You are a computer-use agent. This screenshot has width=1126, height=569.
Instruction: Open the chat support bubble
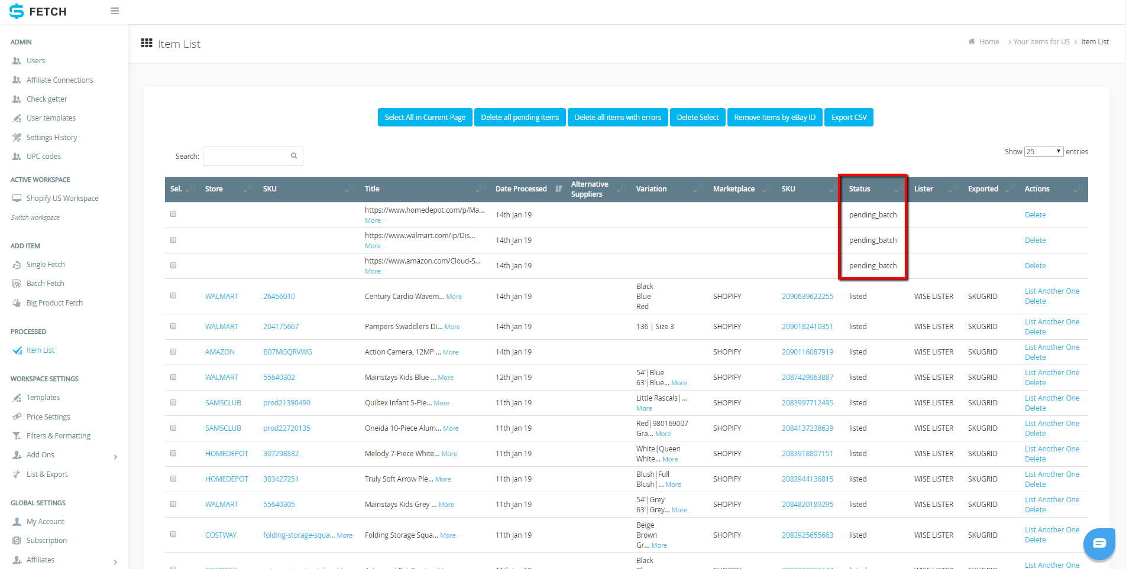pos(1099,544)
